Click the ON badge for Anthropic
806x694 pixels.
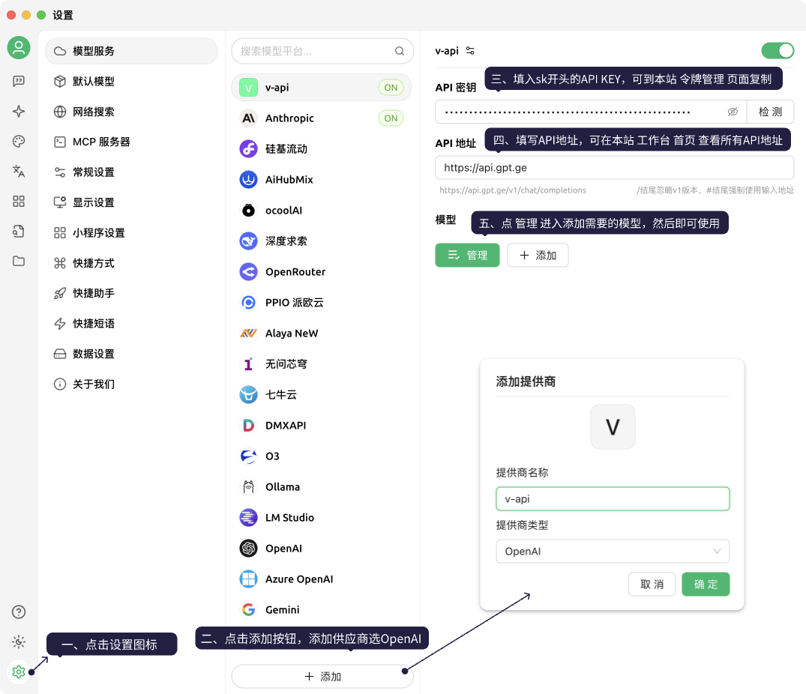tap(391, 118)
